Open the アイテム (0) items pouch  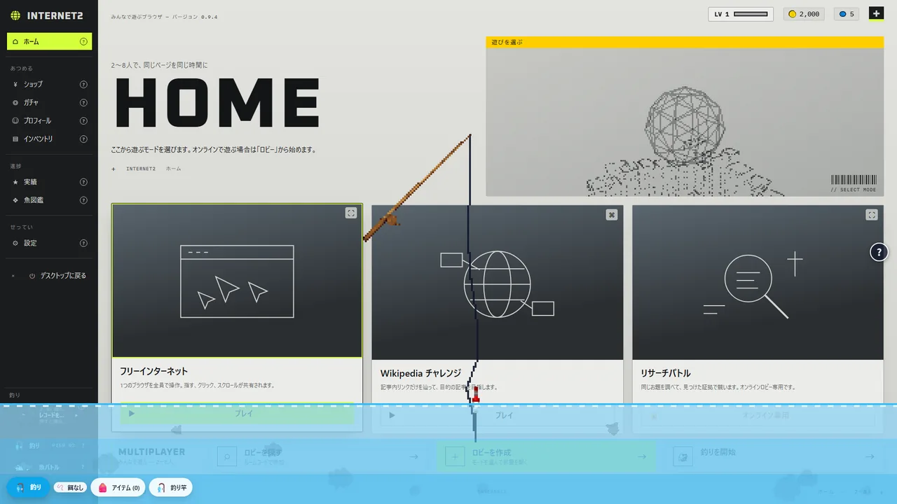[118, 487]
